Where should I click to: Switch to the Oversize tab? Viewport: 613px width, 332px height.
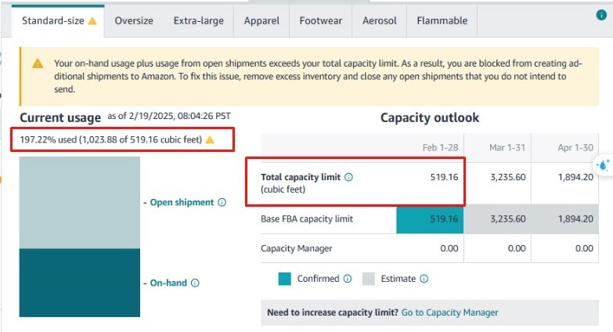[134, 20]
